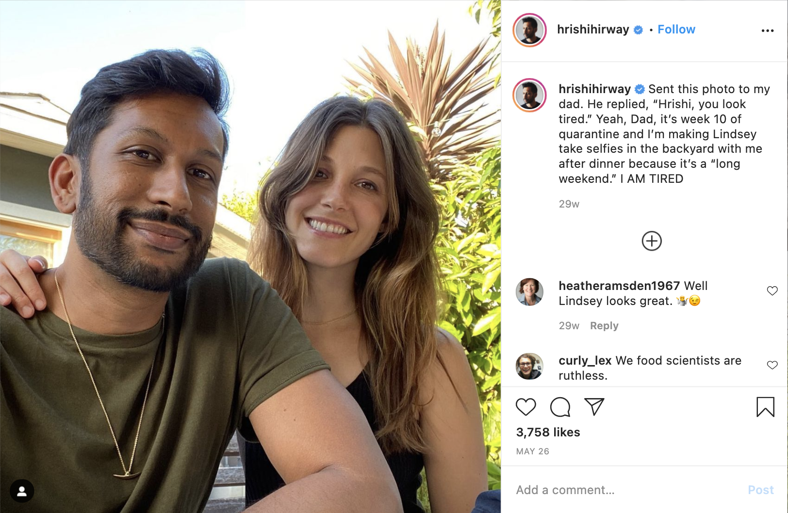Screen dimensions: 788x513
Task: Click the Add a comment field
Action: pos(626,490)
